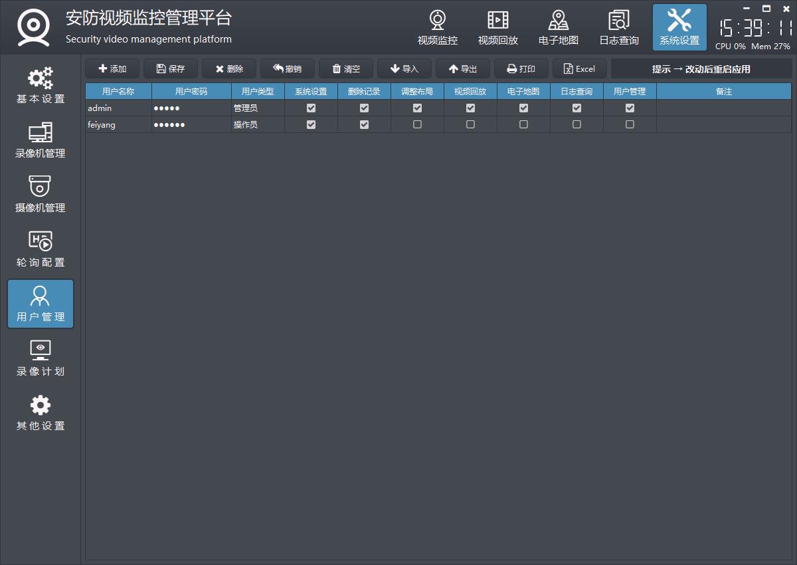Open 录像机管理 recorder management
Viewport: 797px width, 565px height.
point(41,140)
